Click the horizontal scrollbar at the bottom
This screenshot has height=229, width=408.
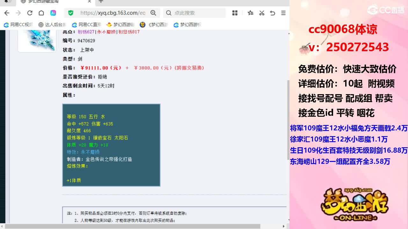133,226
